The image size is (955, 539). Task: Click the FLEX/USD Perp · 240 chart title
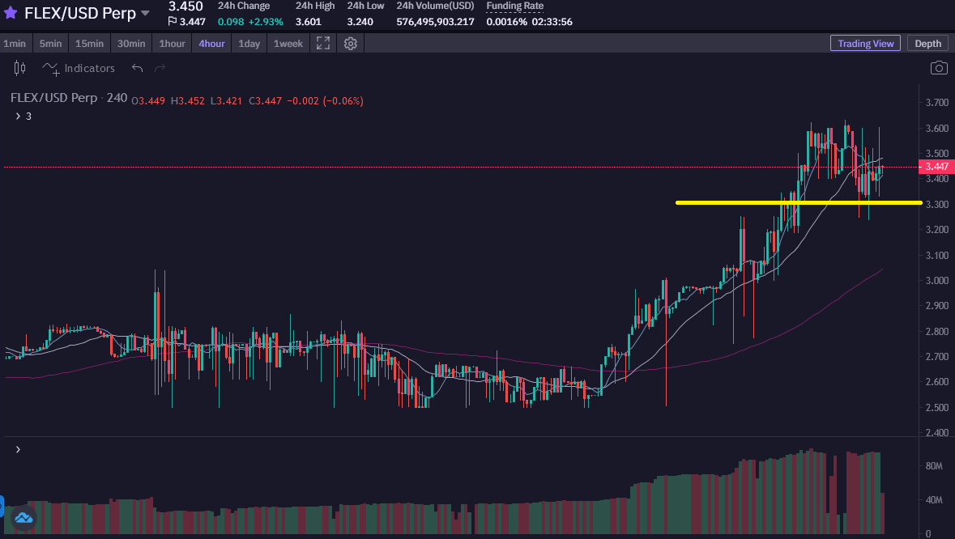69,98
